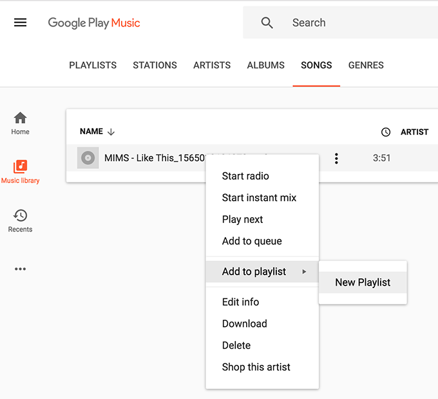Expand Add to playlist submenu arrow
This screenshot has height=399, width=438.
point(304,271)
